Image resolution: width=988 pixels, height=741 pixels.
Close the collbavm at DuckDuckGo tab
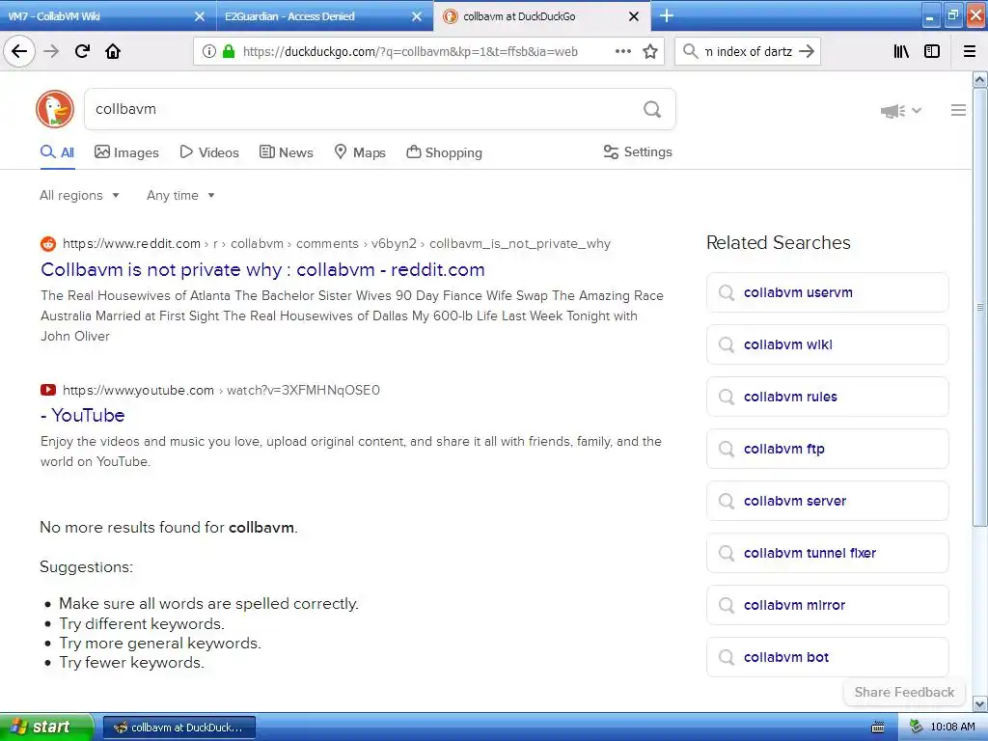(x=634, y=16)
